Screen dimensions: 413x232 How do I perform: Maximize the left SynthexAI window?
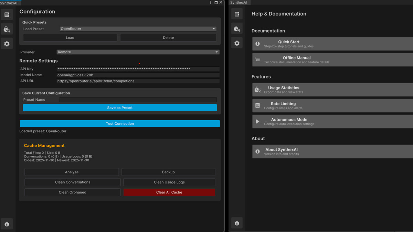[x=216, y=2]
